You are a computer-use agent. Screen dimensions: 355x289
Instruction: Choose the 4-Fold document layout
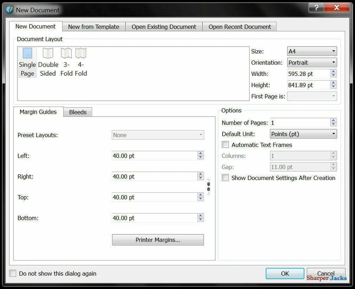click(81, 53)
